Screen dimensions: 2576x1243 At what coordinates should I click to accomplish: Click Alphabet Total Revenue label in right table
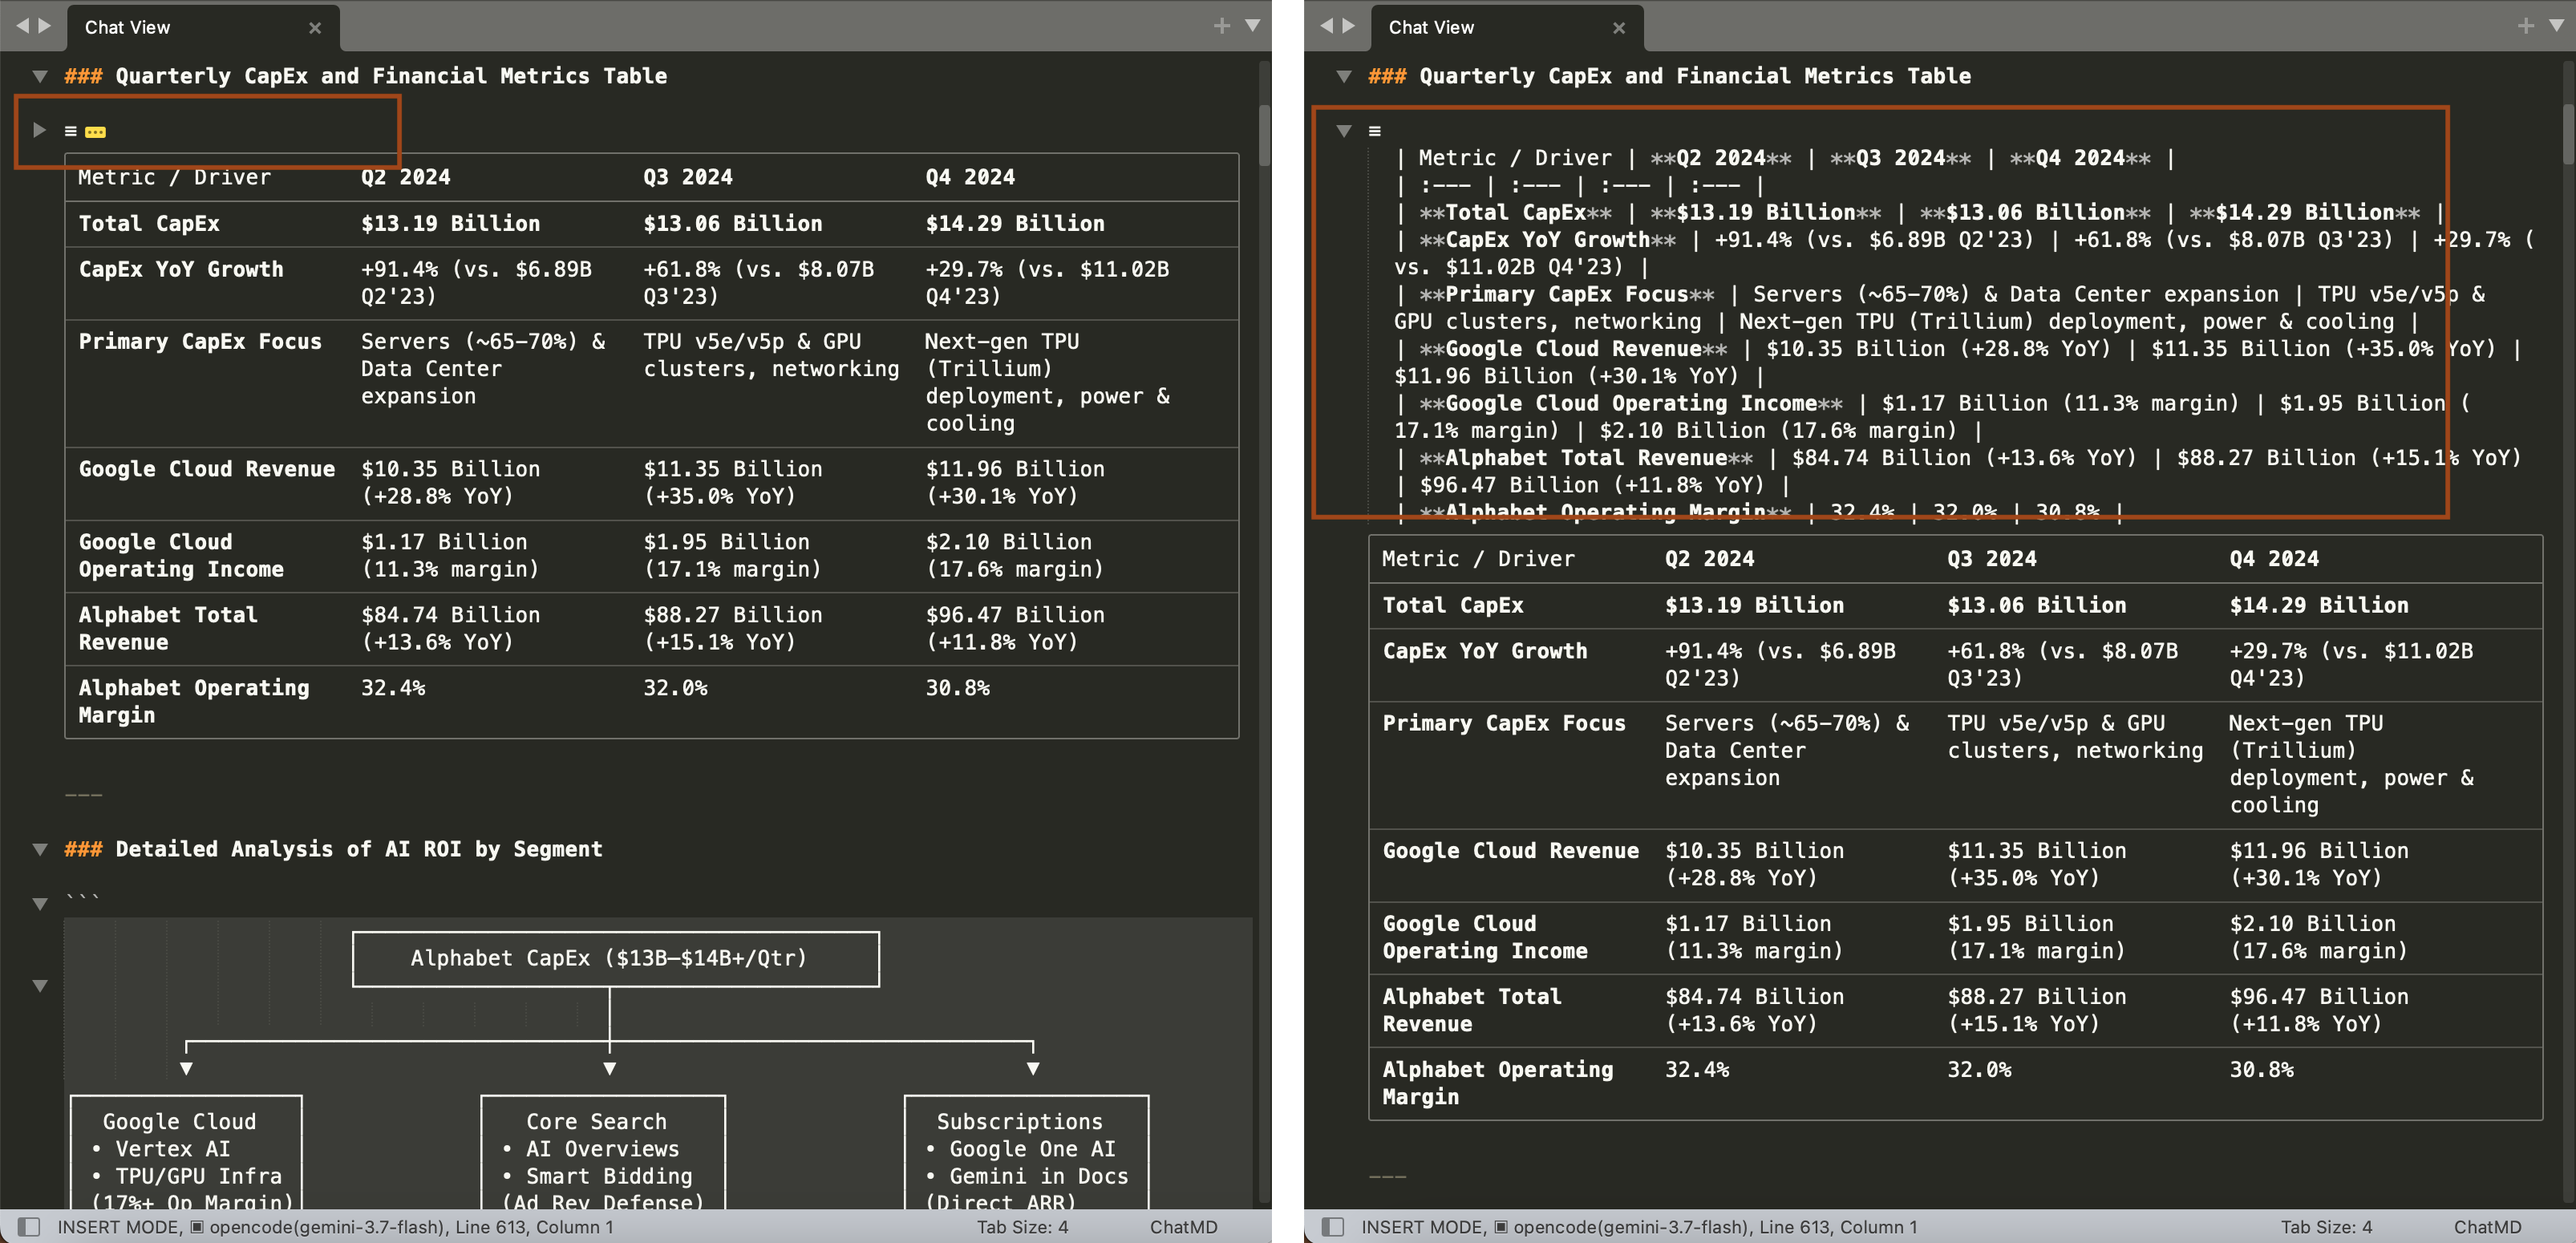coord(1472,1010)
